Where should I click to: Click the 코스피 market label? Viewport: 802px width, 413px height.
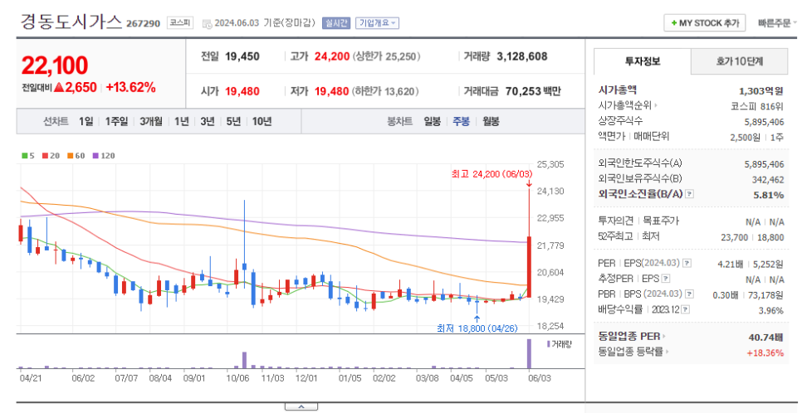tap(180, 23)
